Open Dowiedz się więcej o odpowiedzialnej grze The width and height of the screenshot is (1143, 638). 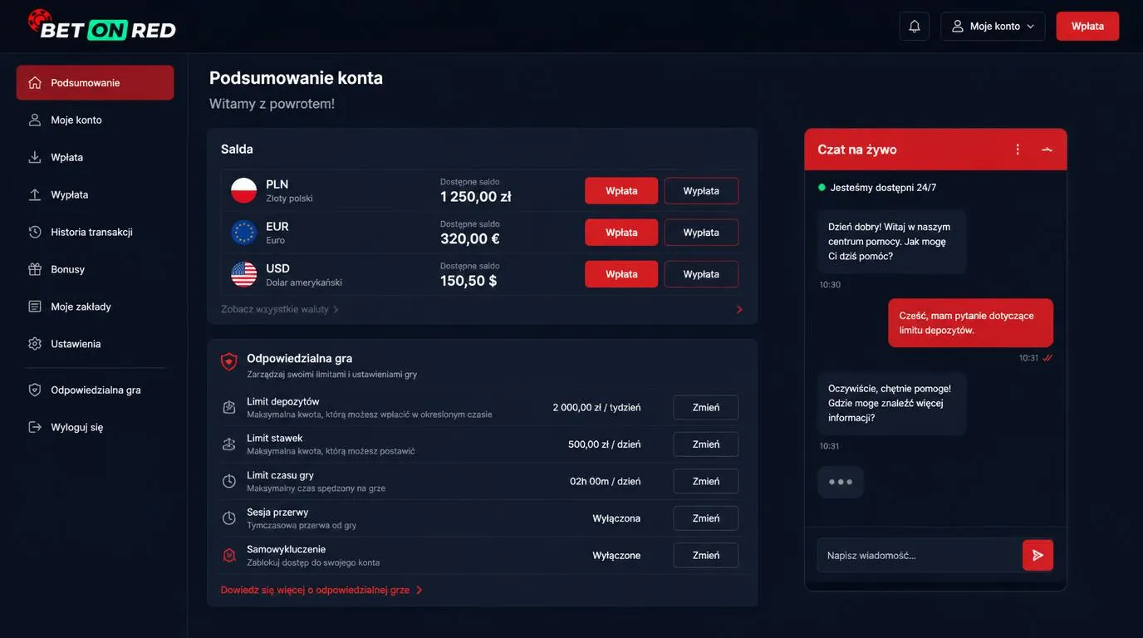[x=321, y=590]
